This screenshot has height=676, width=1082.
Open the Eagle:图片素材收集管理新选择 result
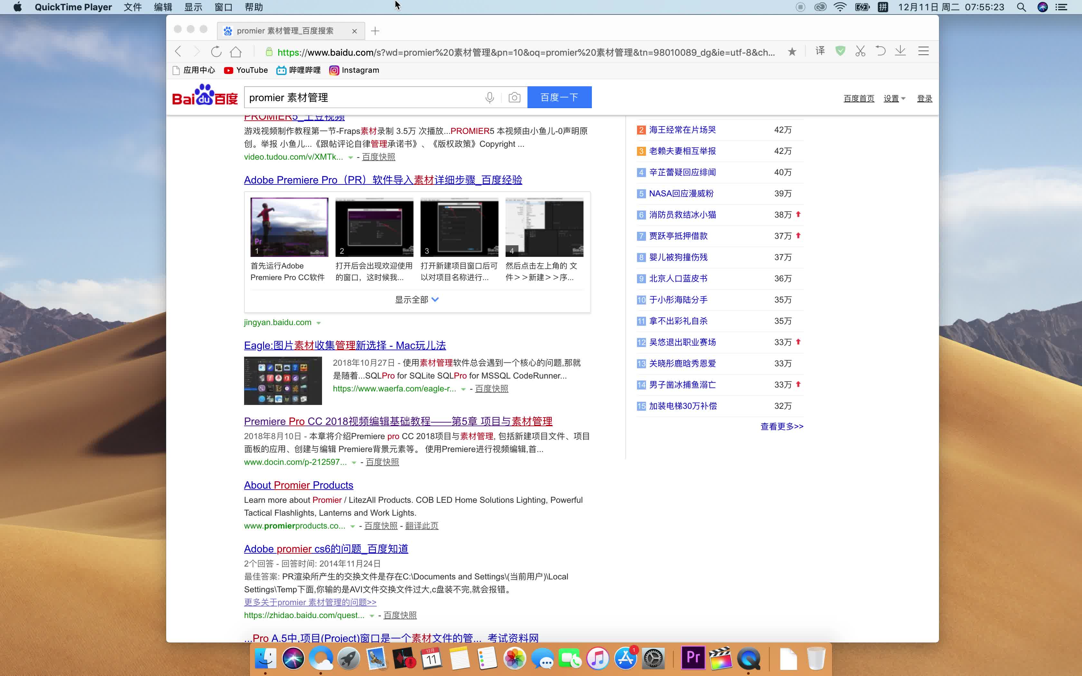point(345,345)
